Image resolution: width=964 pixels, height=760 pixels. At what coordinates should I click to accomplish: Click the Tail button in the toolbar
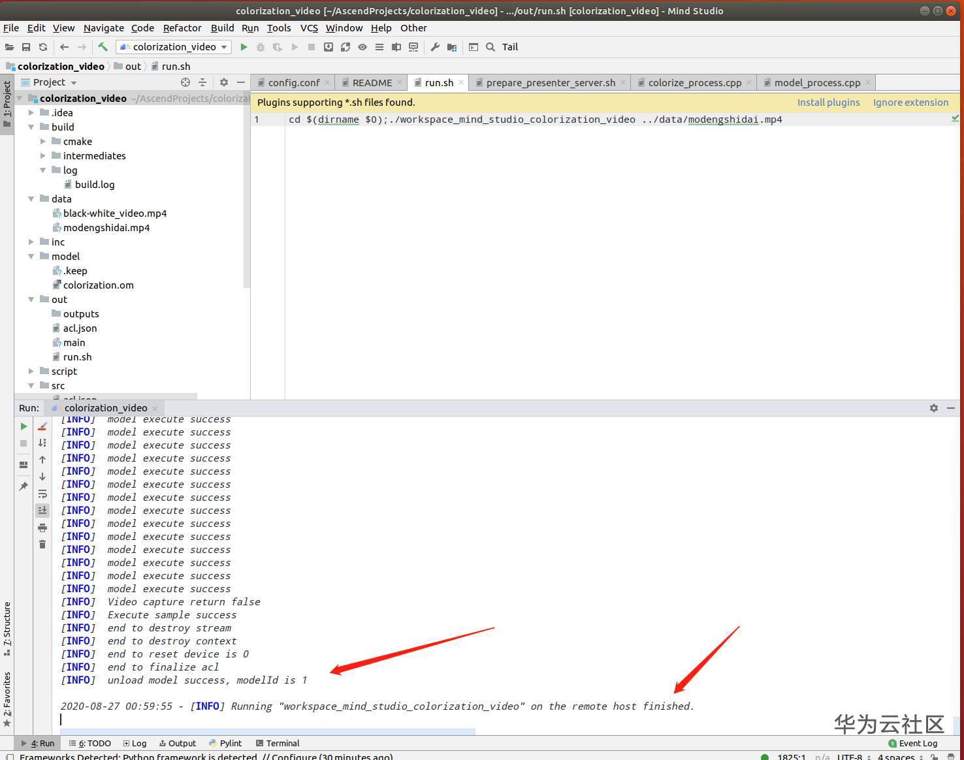click(x=510, y=47)
